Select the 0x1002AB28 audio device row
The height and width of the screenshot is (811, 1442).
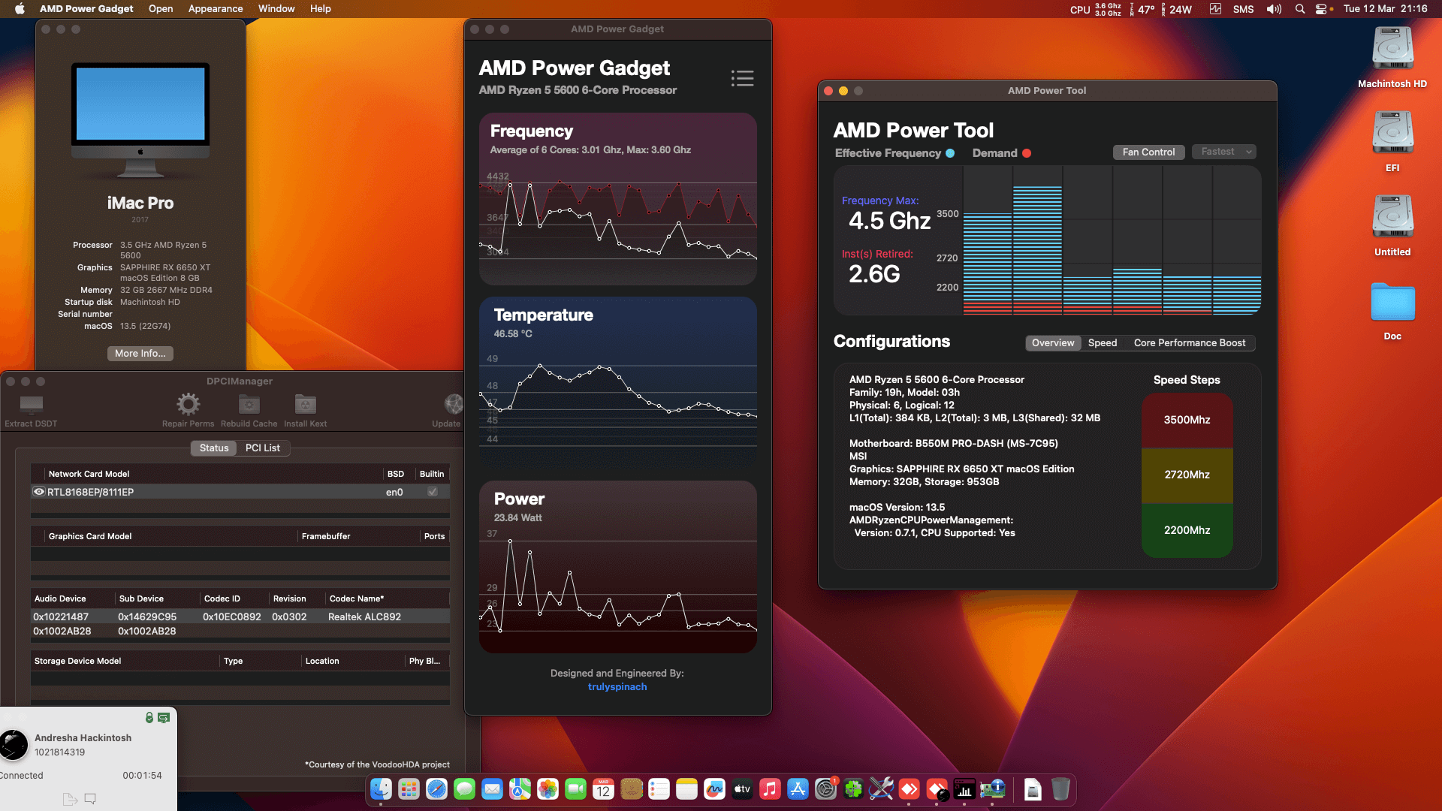click(240, 631)
